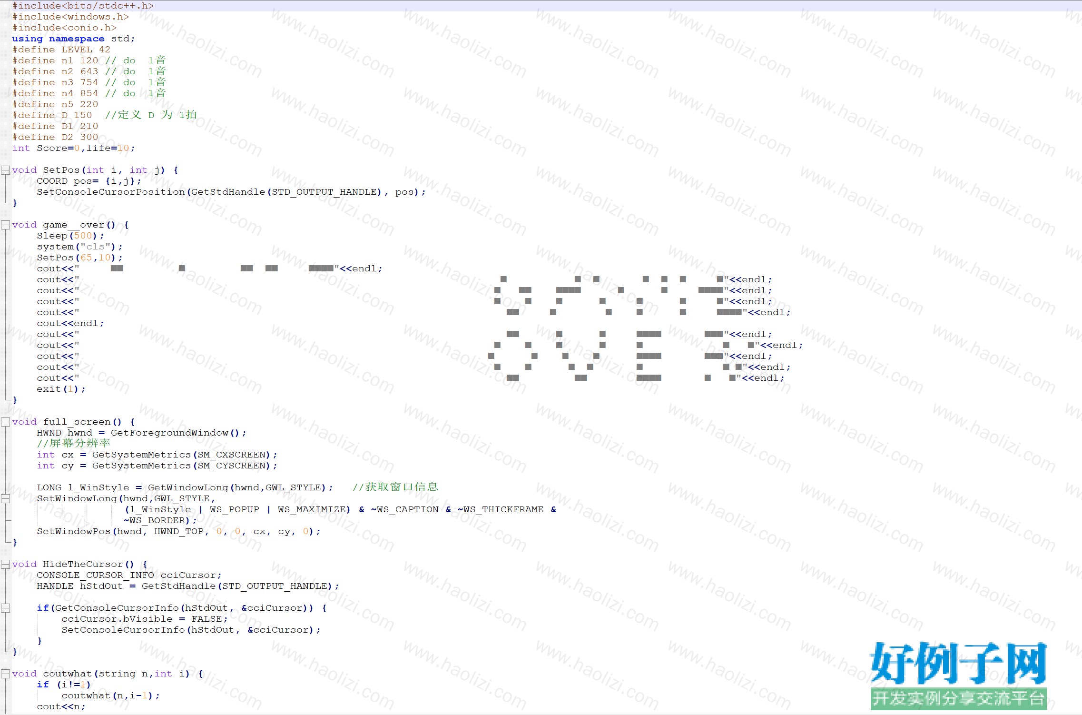
Task: Collapse the if(GetConsoleCursorInfo fold marker
Action: click(5, 608)
